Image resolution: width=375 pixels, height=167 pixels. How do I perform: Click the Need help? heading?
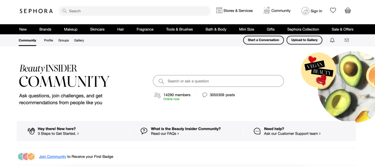click(274, 129)
